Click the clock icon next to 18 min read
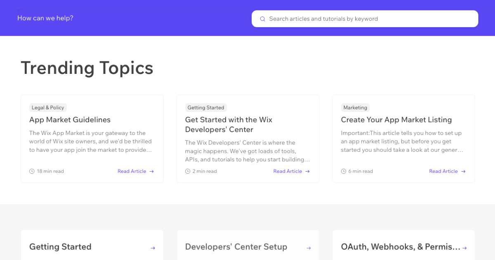Screen dimensions: 495x260 click(31, 171)
